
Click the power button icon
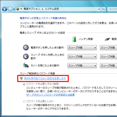coord(26,48)
